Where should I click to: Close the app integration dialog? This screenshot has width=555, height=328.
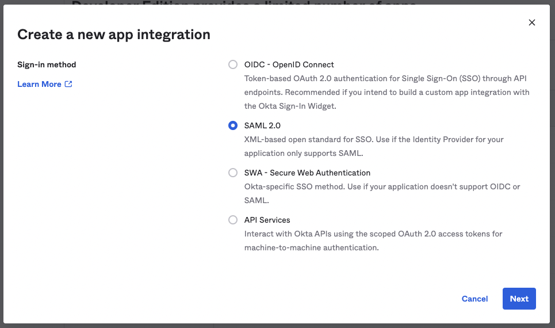point(532,22)
